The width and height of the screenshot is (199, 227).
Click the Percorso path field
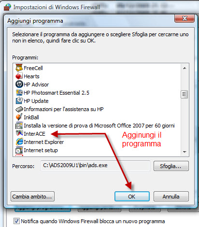95,166
